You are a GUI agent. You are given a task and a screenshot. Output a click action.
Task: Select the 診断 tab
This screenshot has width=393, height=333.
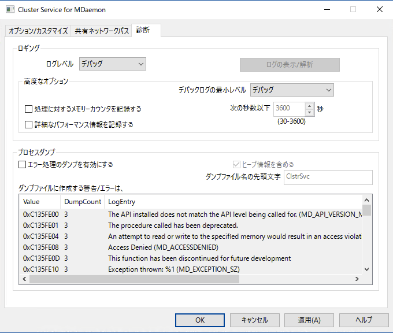coord(146,30)
